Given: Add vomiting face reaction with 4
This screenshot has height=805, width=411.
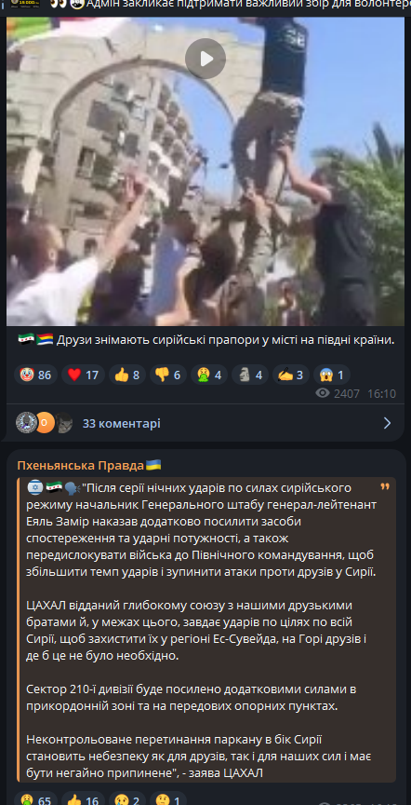Looking at the screenshot, I should point(209,375).
